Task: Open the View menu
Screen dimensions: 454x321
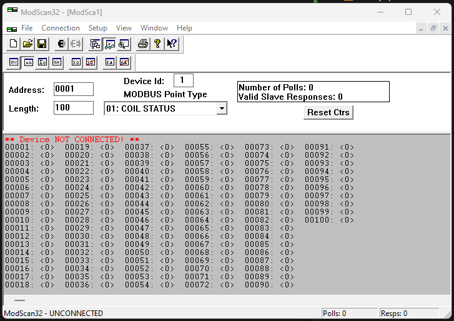Action: point(124,28)
